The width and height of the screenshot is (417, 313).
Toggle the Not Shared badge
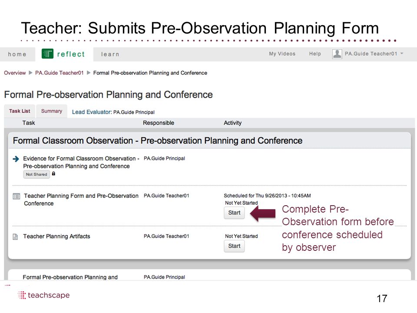[x=36, y=174]
